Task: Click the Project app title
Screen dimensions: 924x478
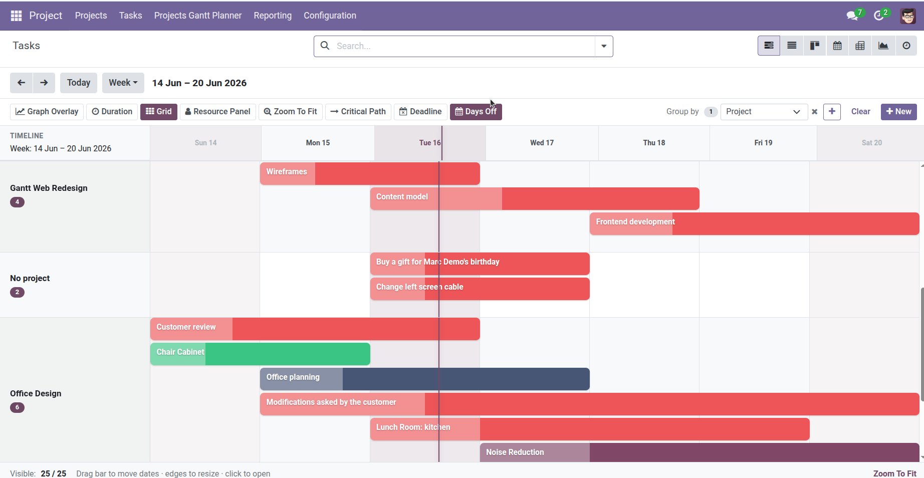Action: tap(46, 16)
